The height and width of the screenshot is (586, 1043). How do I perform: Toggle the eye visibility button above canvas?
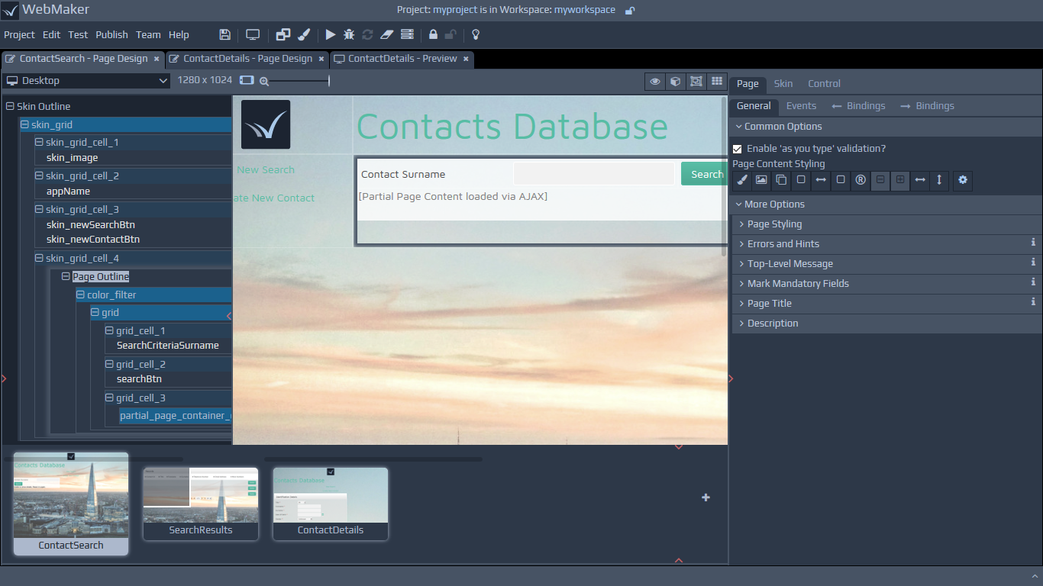click(x=654, y=81)
